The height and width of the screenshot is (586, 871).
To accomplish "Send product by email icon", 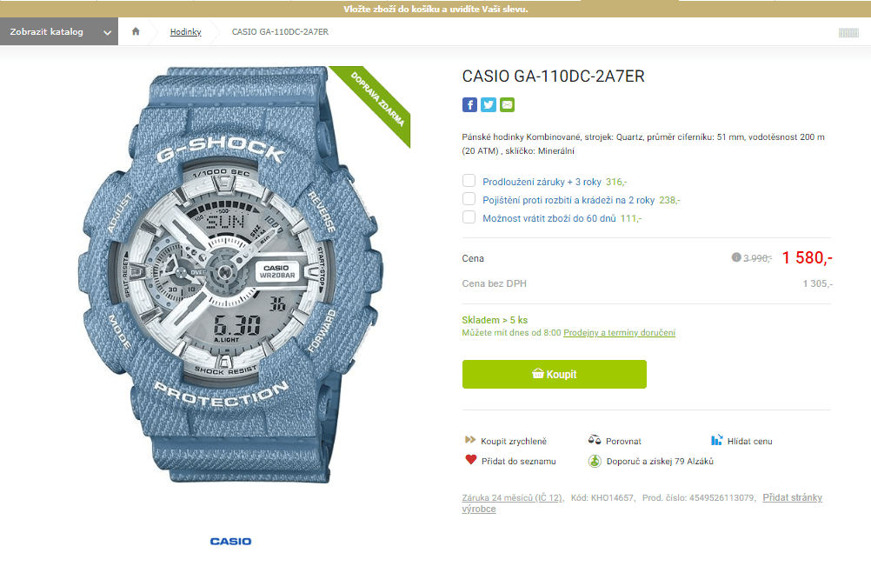I will (507, 104).
